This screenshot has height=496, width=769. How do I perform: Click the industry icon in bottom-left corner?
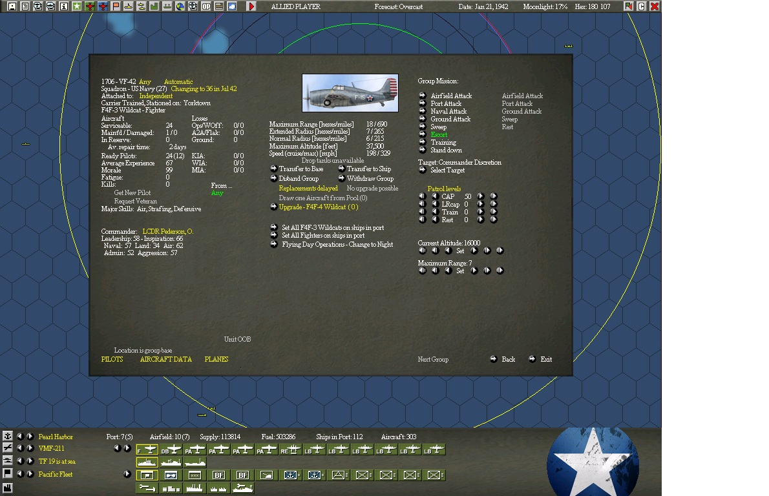point(7,488)
